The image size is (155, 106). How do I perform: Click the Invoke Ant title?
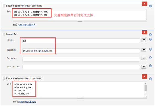(x=12, y=34)
